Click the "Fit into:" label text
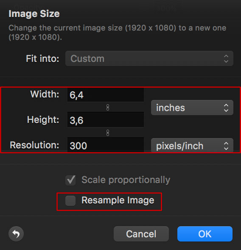The width and height of the screenshot is (241, 250). 42,58
